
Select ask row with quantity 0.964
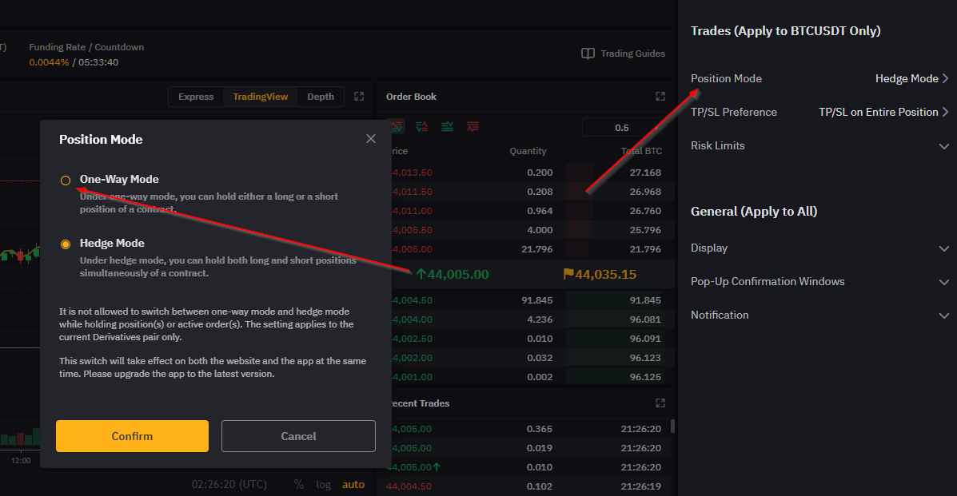point(527,211)
